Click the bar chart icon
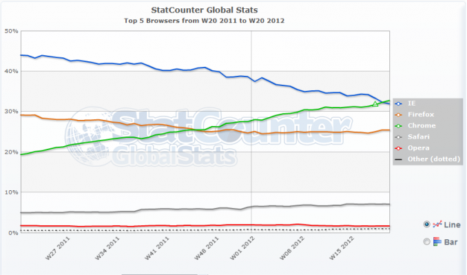 [437, 242]
